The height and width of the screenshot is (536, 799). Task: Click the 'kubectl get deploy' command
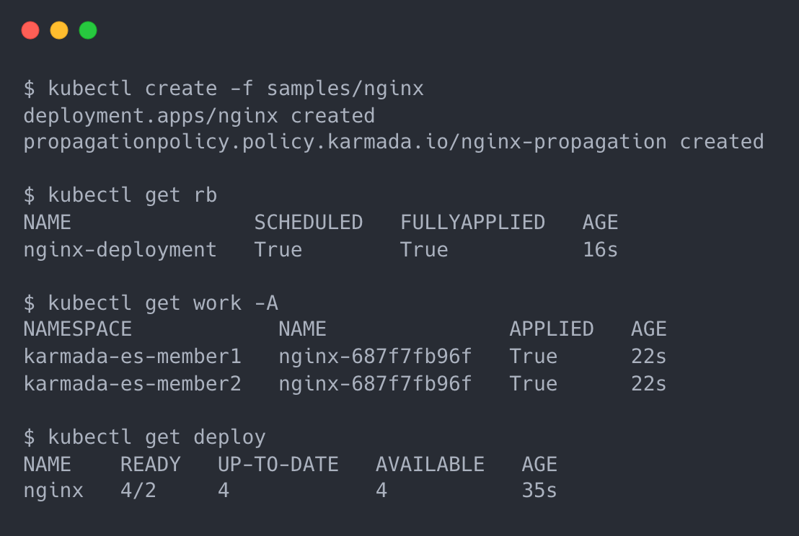(156, 437)
